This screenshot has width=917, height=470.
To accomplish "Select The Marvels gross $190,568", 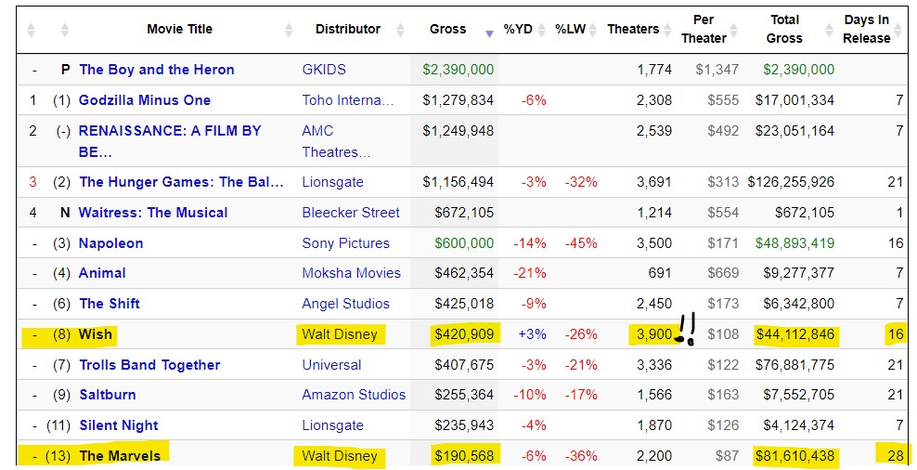I will point(464,456).
